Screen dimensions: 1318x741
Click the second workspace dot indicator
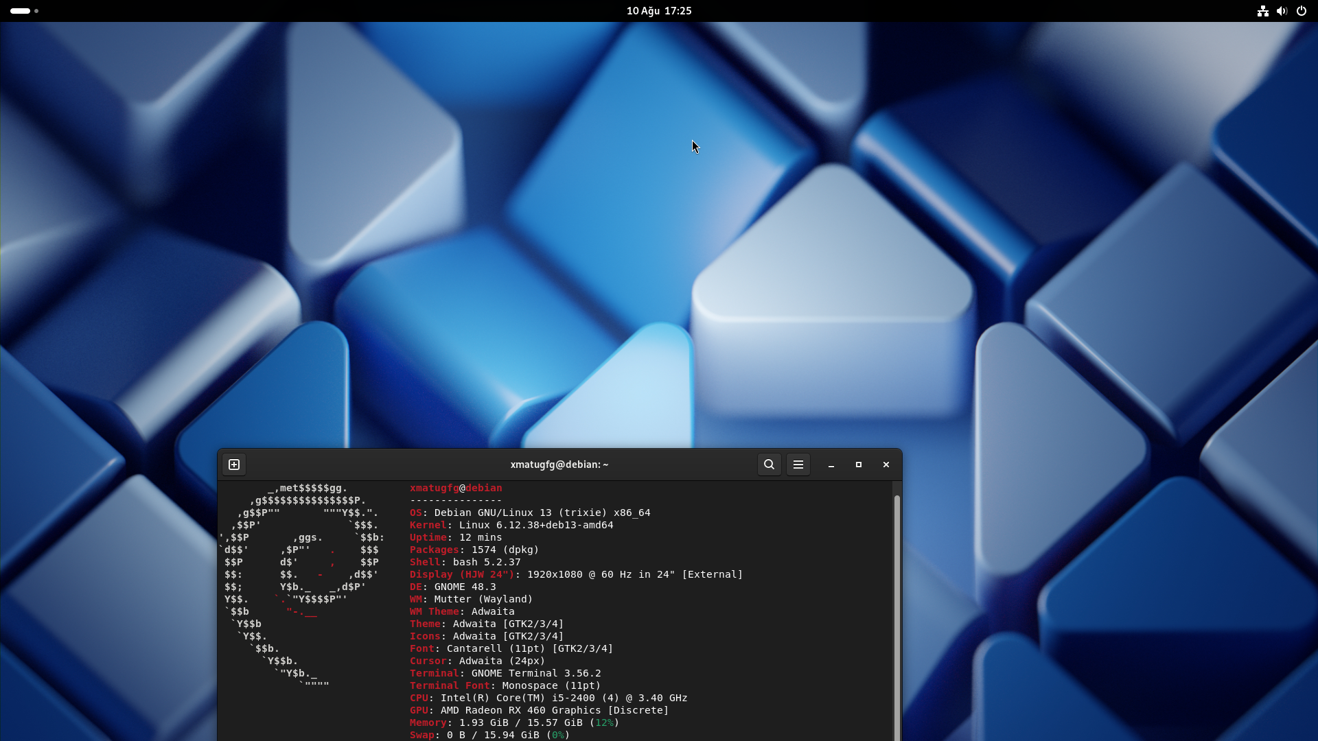click(x=36, y=11)
